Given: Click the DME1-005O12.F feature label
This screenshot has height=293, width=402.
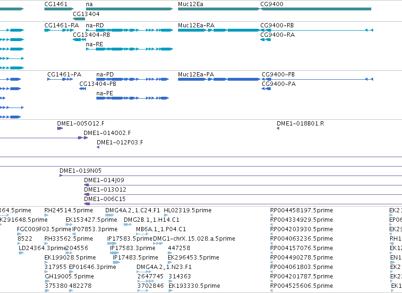Looking at the screenshot, I should [x=80, y=124].
